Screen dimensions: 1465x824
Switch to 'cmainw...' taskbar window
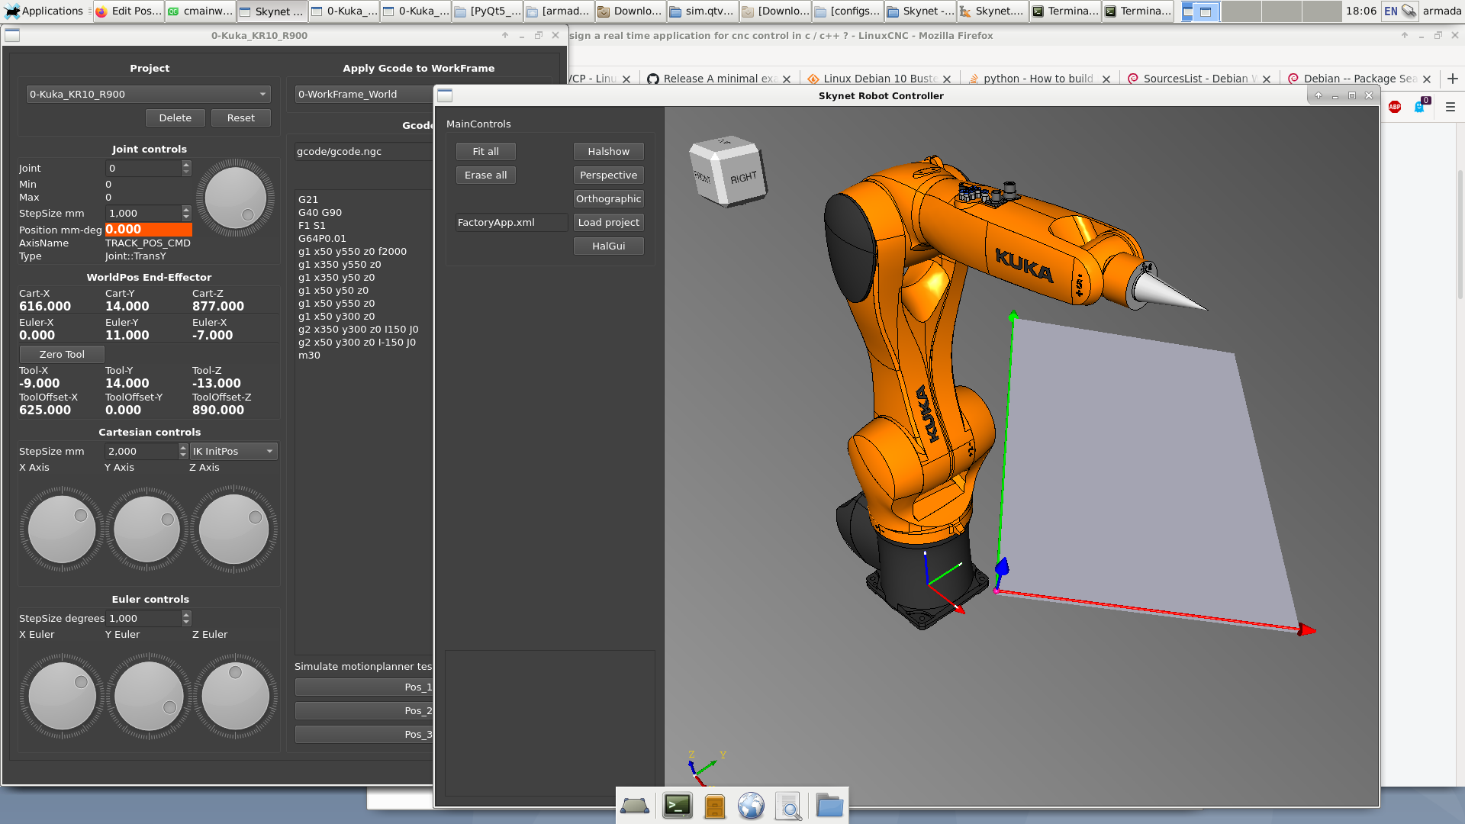point(201,11)
